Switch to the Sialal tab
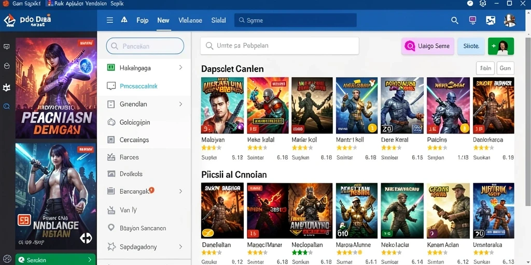The height and width of the screenshot is (265, 531). coord(218,20)
